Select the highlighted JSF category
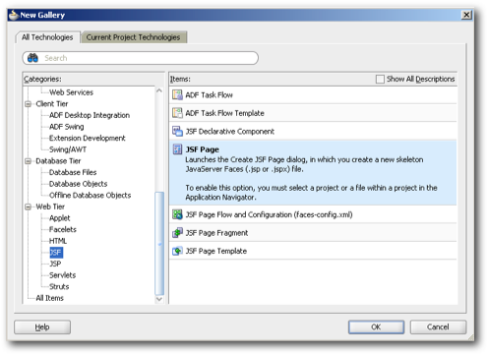This screenshot has height=355, width=488. point(56,253)
